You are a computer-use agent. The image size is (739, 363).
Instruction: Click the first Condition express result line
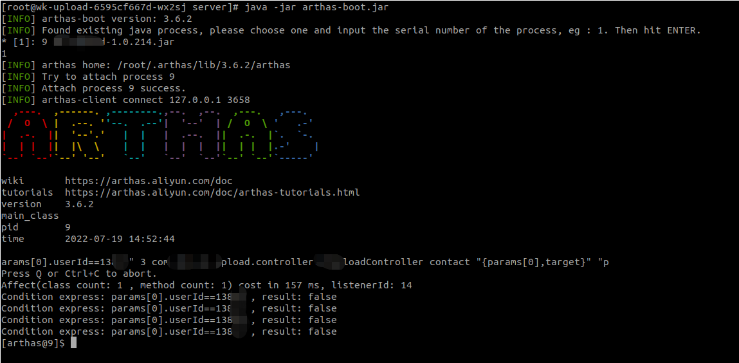[169, 297]
